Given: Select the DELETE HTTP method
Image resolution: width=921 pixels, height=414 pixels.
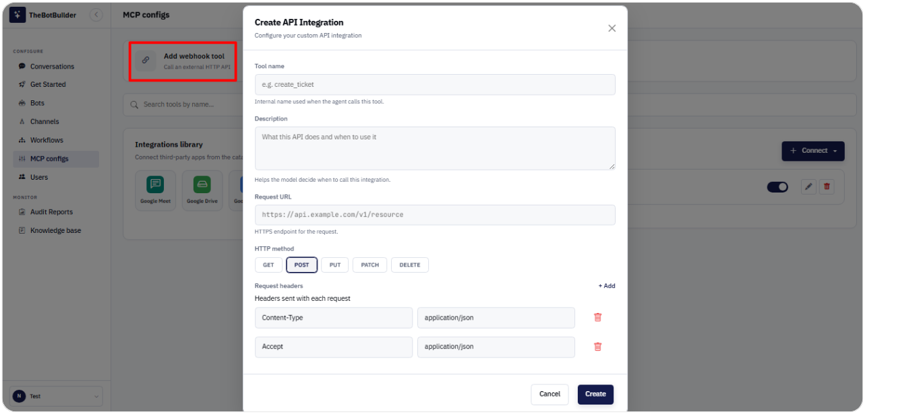Looking at the screenshot, I should 410,265.
